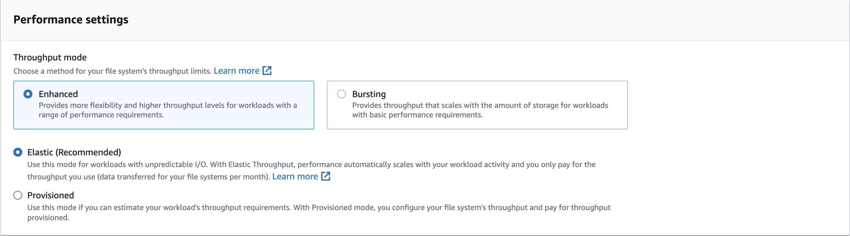
Task: Select the Enhanced radio button
Action: pos(28,94)
